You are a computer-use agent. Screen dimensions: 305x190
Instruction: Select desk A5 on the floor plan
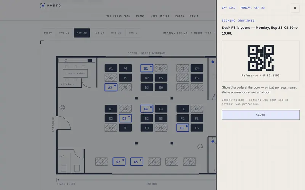125,78
